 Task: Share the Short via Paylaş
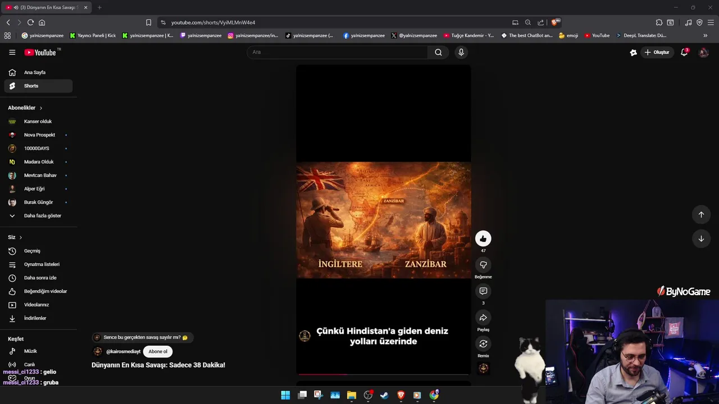point(483,318)
